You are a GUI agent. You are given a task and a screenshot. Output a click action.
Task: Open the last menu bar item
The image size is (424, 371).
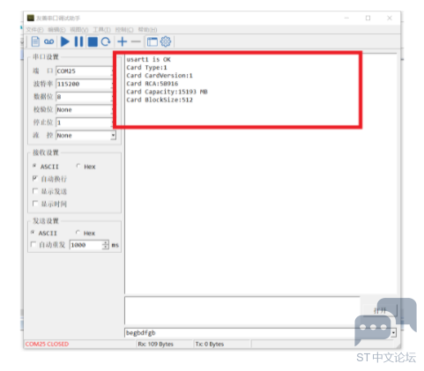147,30
